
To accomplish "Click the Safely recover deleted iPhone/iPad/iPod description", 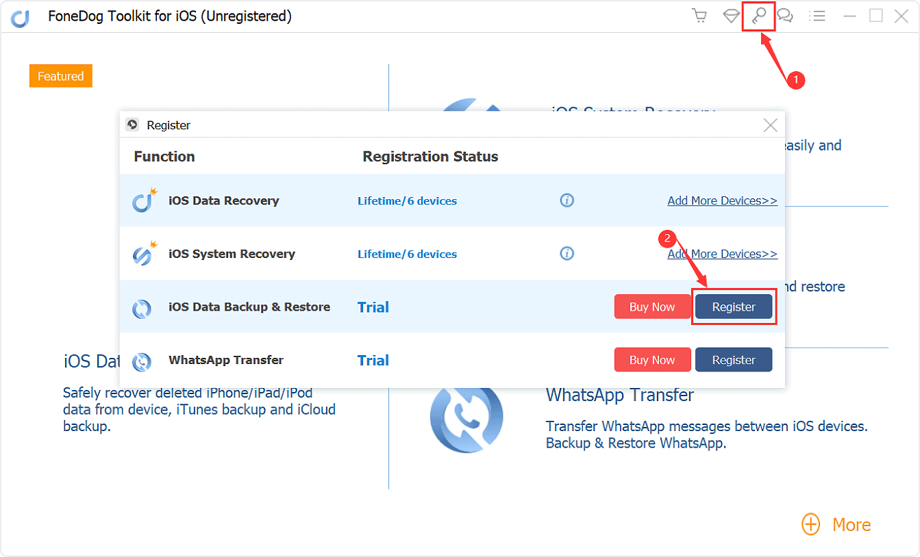I will coord(199,409).
